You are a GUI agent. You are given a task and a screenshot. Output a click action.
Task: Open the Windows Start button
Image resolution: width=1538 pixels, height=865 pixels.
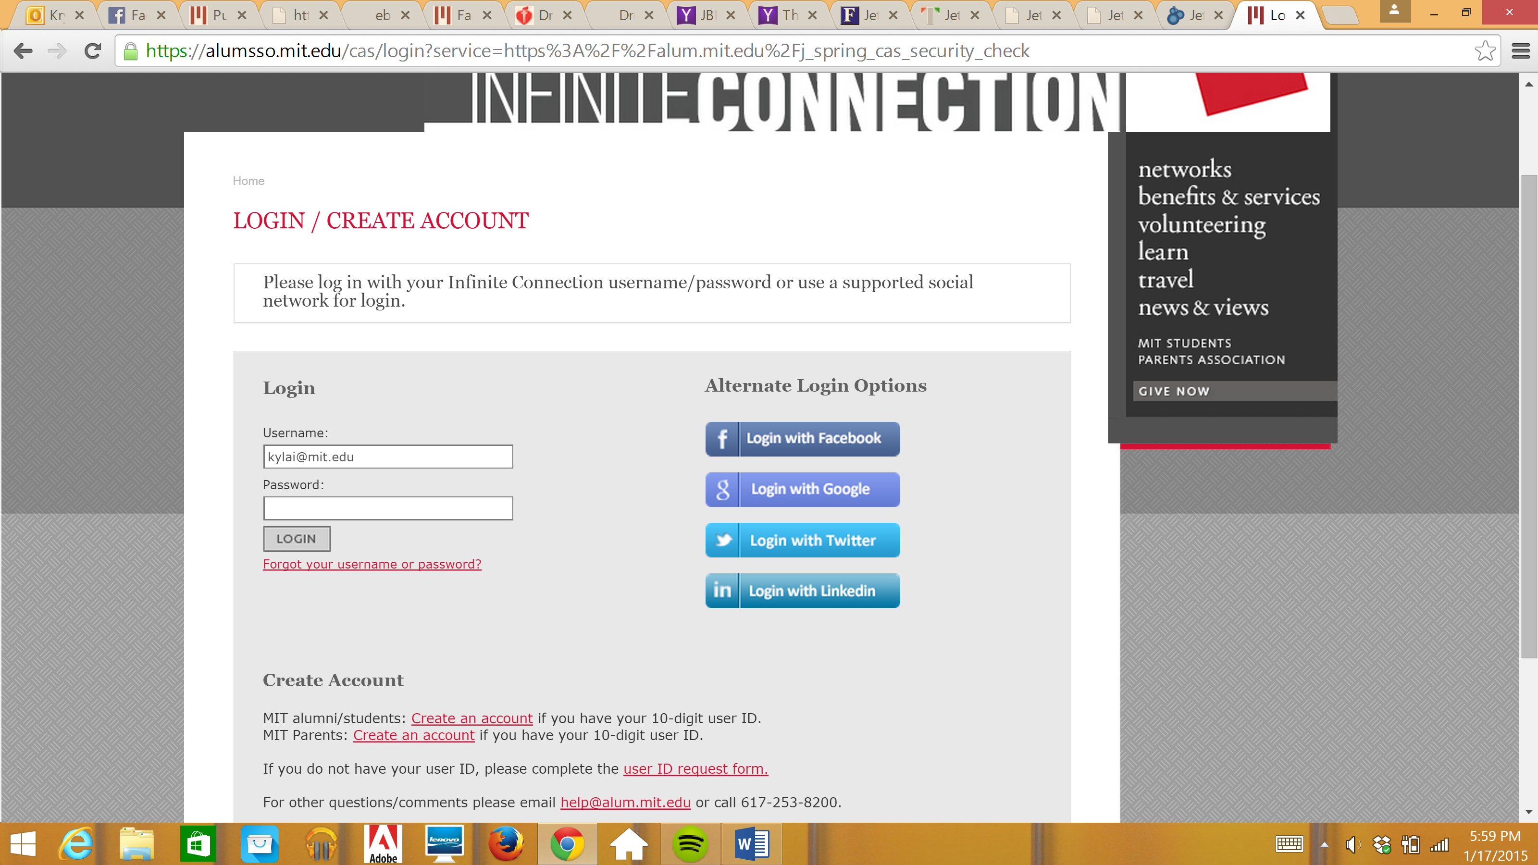pyautogui.click(x=23, y=843)
